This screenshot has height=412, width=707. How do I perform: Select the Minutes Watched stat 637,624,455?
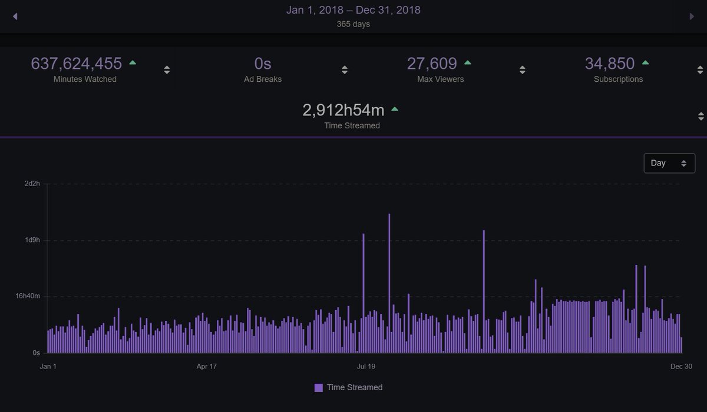pyautogui.click(x=77, y=63)
